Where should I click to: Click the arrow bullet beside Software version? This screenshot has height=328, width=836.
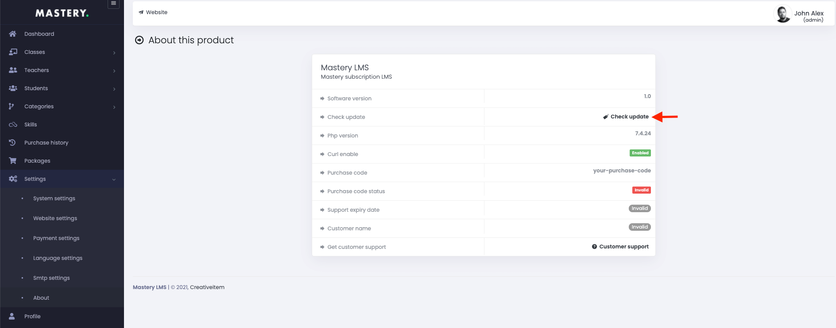[322, 99]
